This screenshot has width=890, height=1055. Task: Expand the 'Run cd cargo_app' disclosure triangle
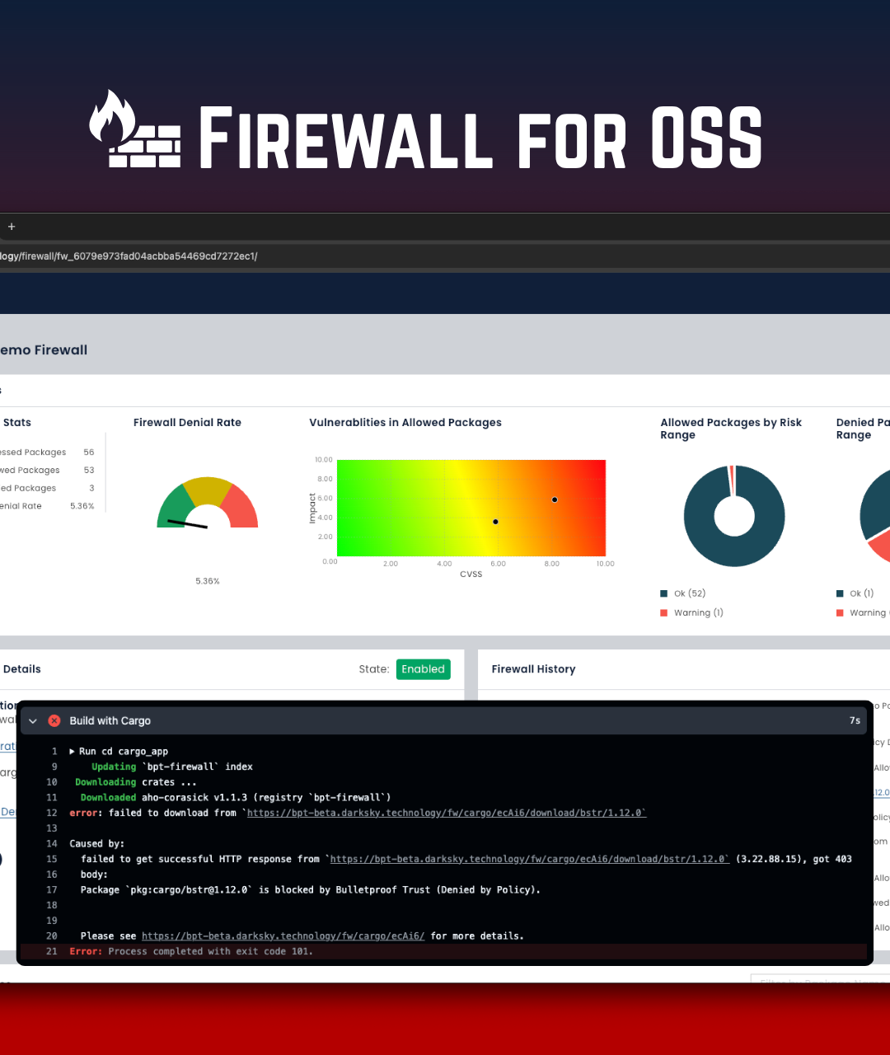pos(73,752)
